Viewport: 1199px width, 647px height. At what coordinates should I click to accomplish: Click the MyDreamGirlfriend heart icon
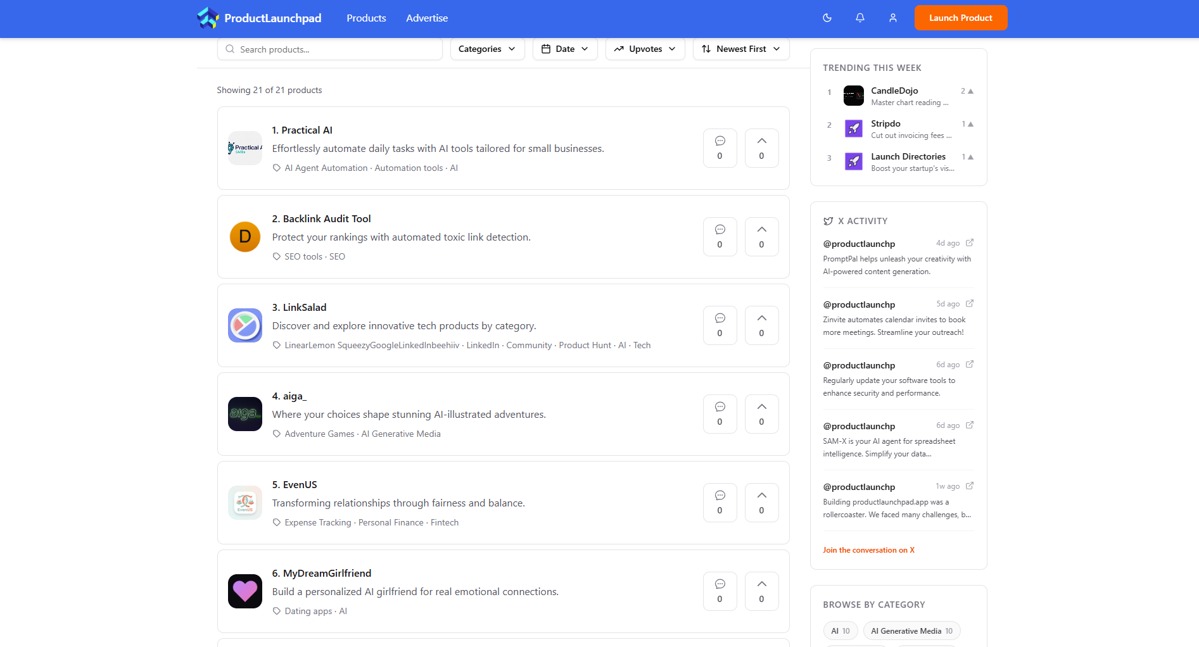(245, 591)
